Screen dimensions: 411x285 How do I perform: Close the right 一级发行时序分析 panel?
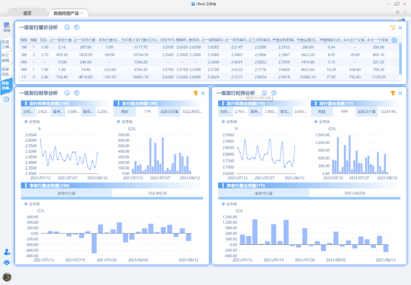(401, 93)
